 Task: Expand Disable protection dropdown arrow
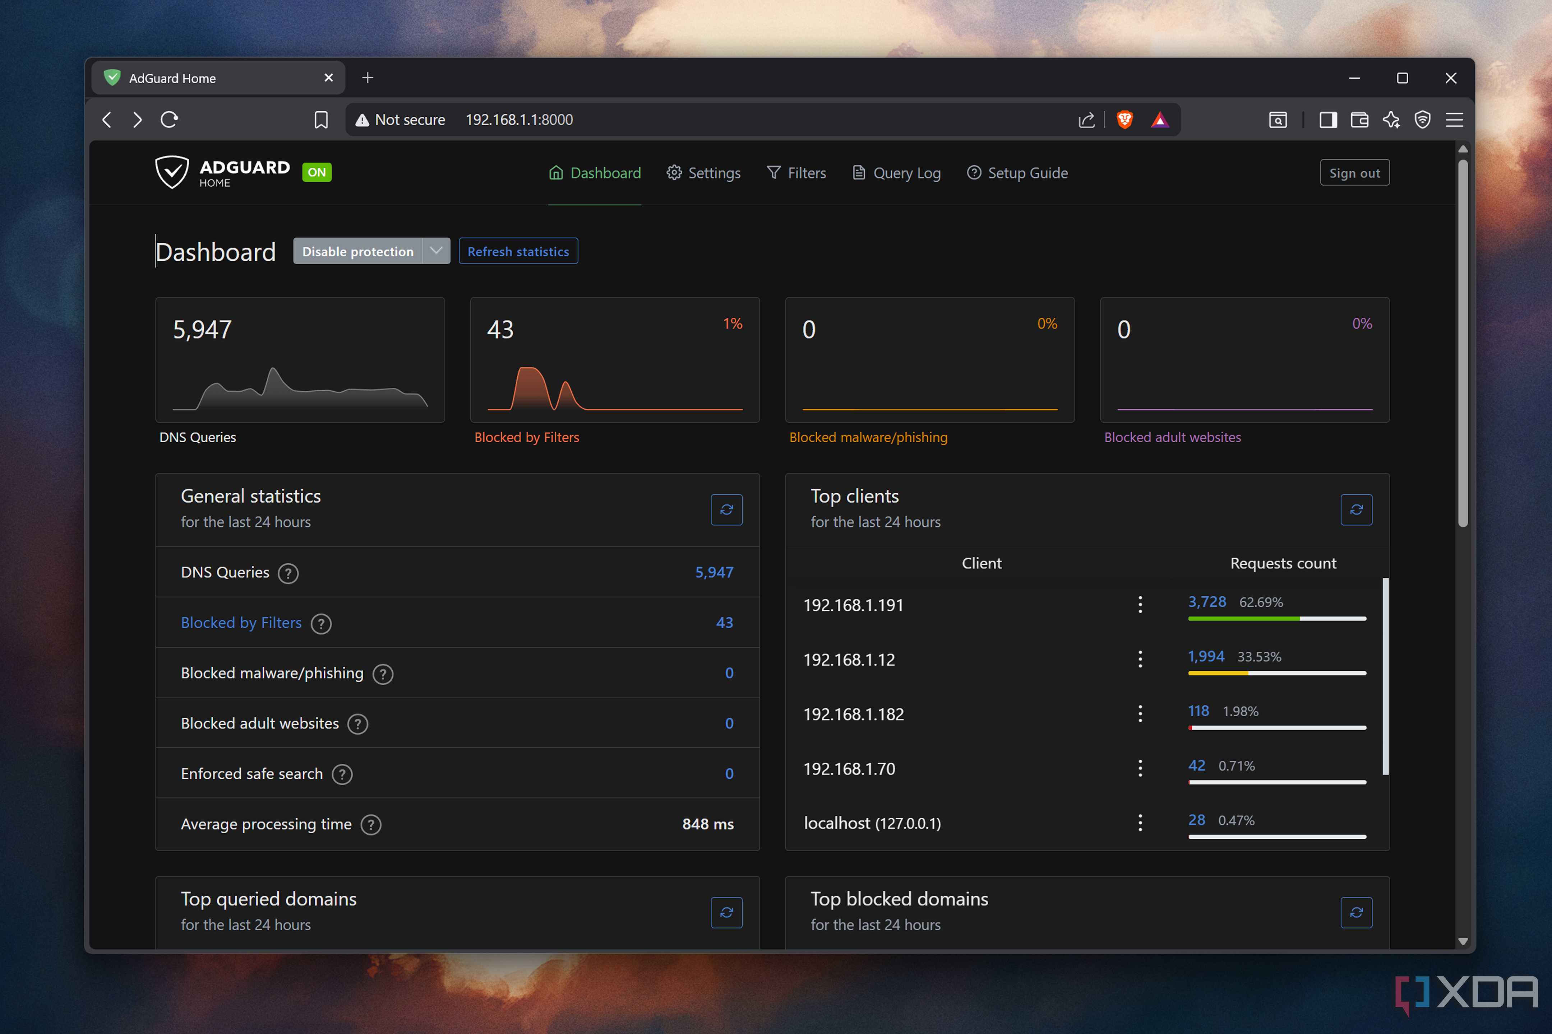point(436,251)
